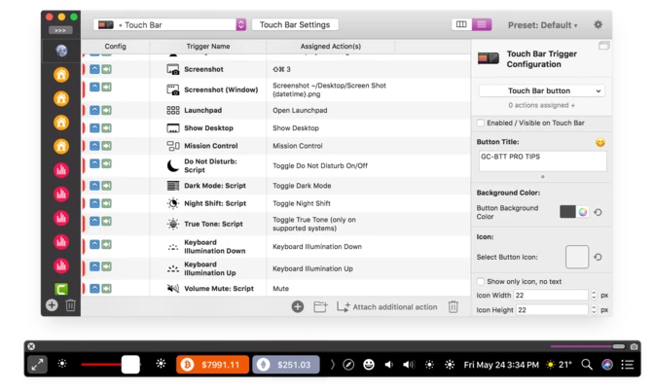Open the Touch Bar button type dropdown

[542, 90]
